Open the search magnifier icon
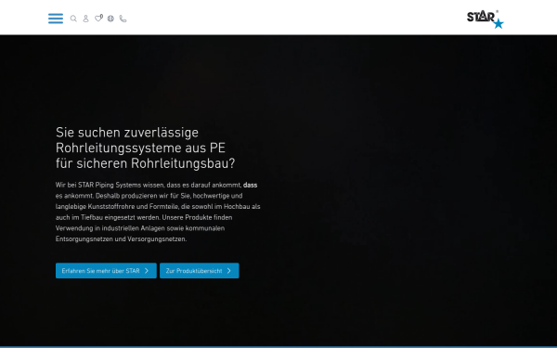The image size is (557, 348). pos(73,19)
